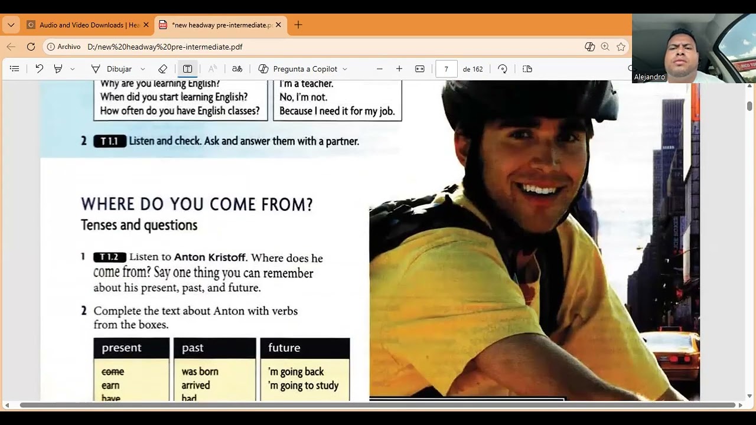
Task: Click the 'de 162' page count
Action: pyautogui.click(x=472, y=69)
